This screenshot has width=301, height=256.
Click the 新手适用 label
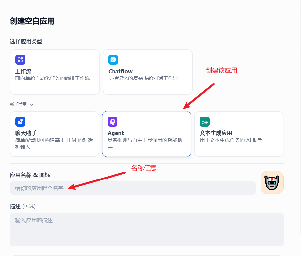pyautogui.click(x=18, y=104)
